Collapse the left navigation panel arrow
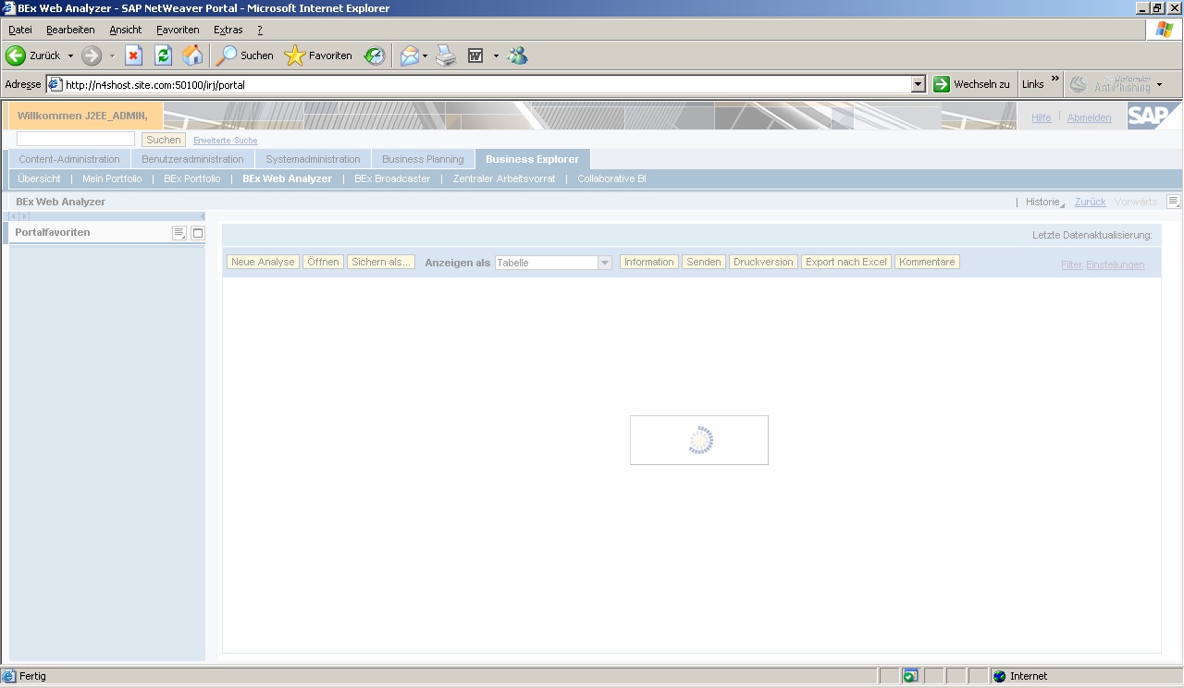 pos(203,216)
